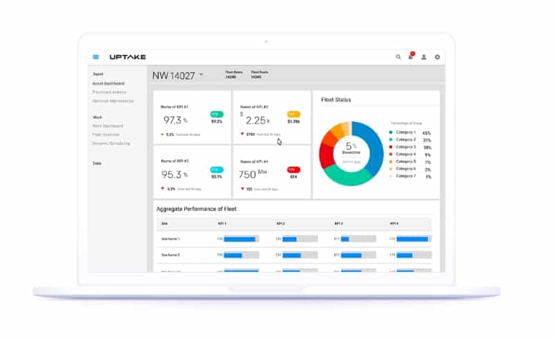556x339 pixels.
Task: Click the trend arrow on KPI #1 card
Action: pos(163,134)
